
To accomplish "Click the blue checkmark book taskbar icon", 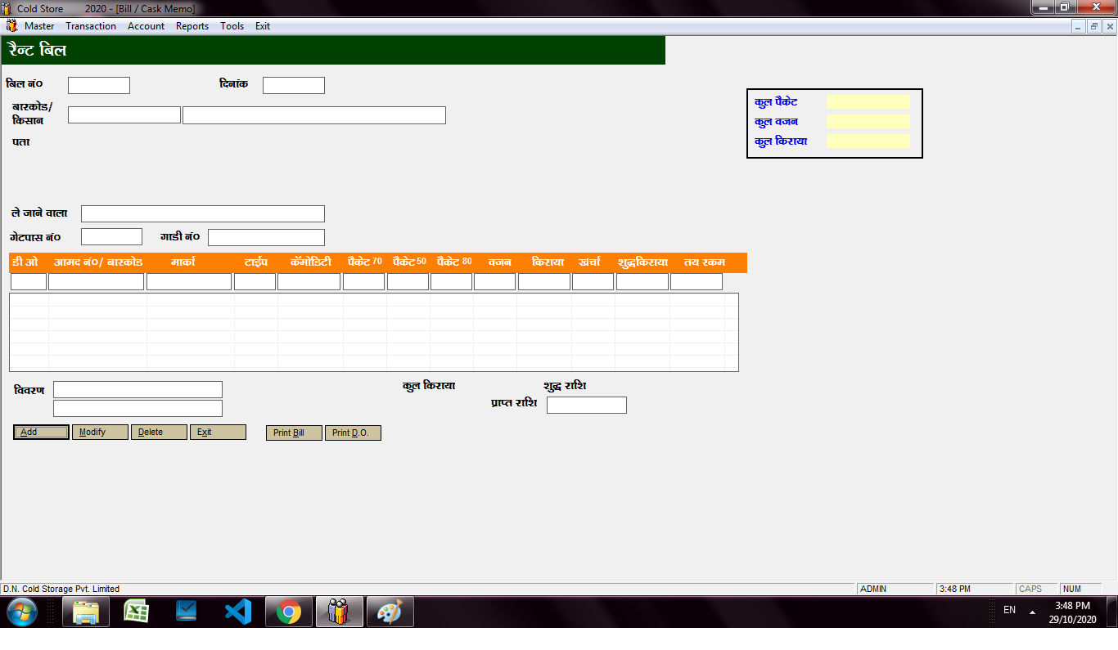I will coord(187,612).
